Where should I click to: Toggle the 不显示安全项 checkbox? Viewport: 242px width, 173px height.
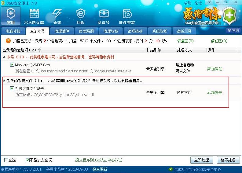28,160
